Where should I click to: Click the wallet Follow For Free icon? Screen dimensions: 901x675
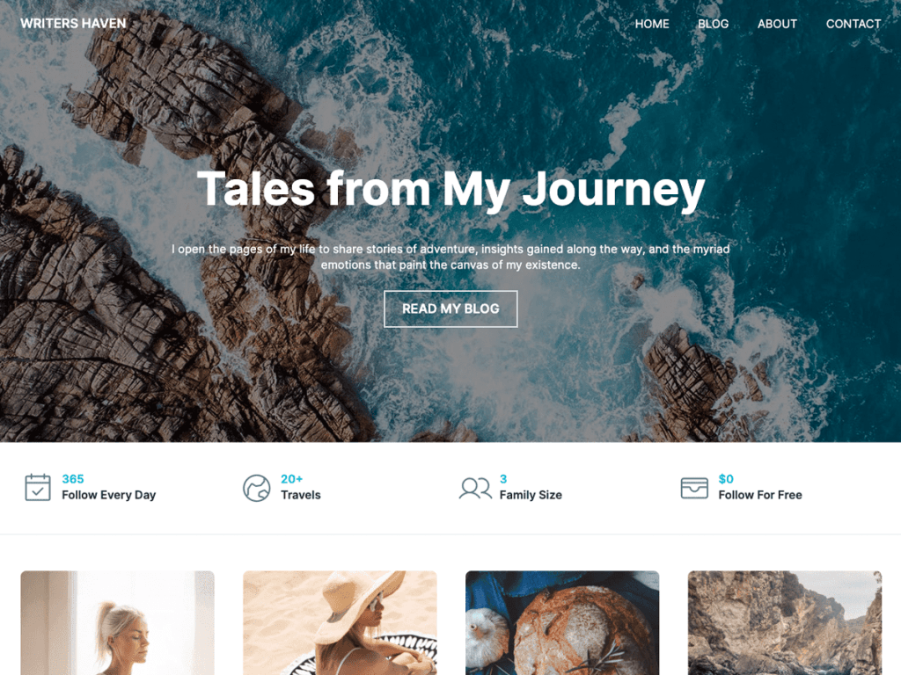tap(694, 488)
